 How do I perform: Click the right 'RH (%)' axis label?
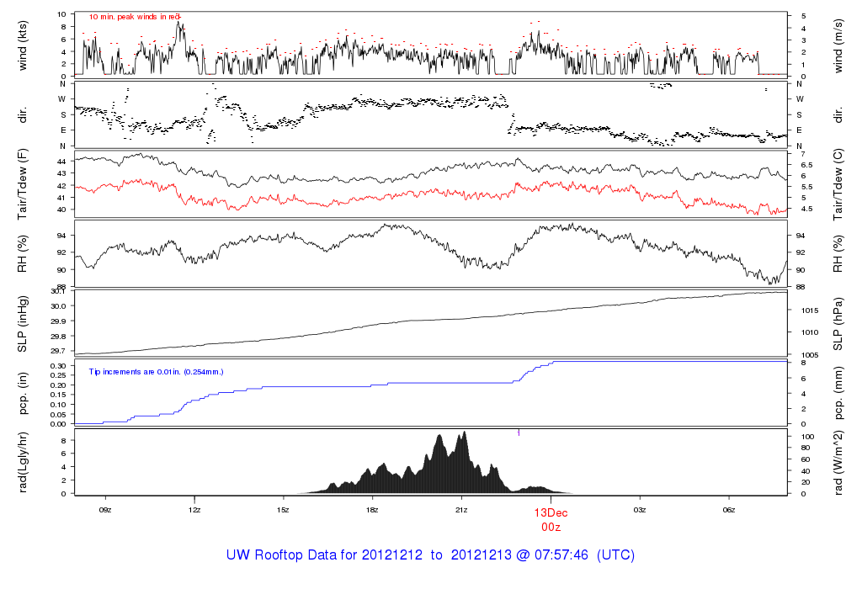click(838, 254)
